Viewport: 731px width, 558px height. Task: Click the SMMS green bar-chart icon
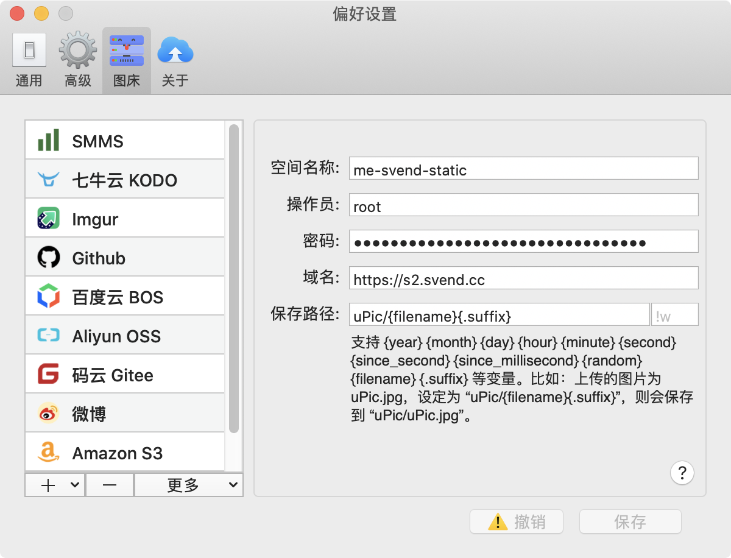tap(49, 141)
